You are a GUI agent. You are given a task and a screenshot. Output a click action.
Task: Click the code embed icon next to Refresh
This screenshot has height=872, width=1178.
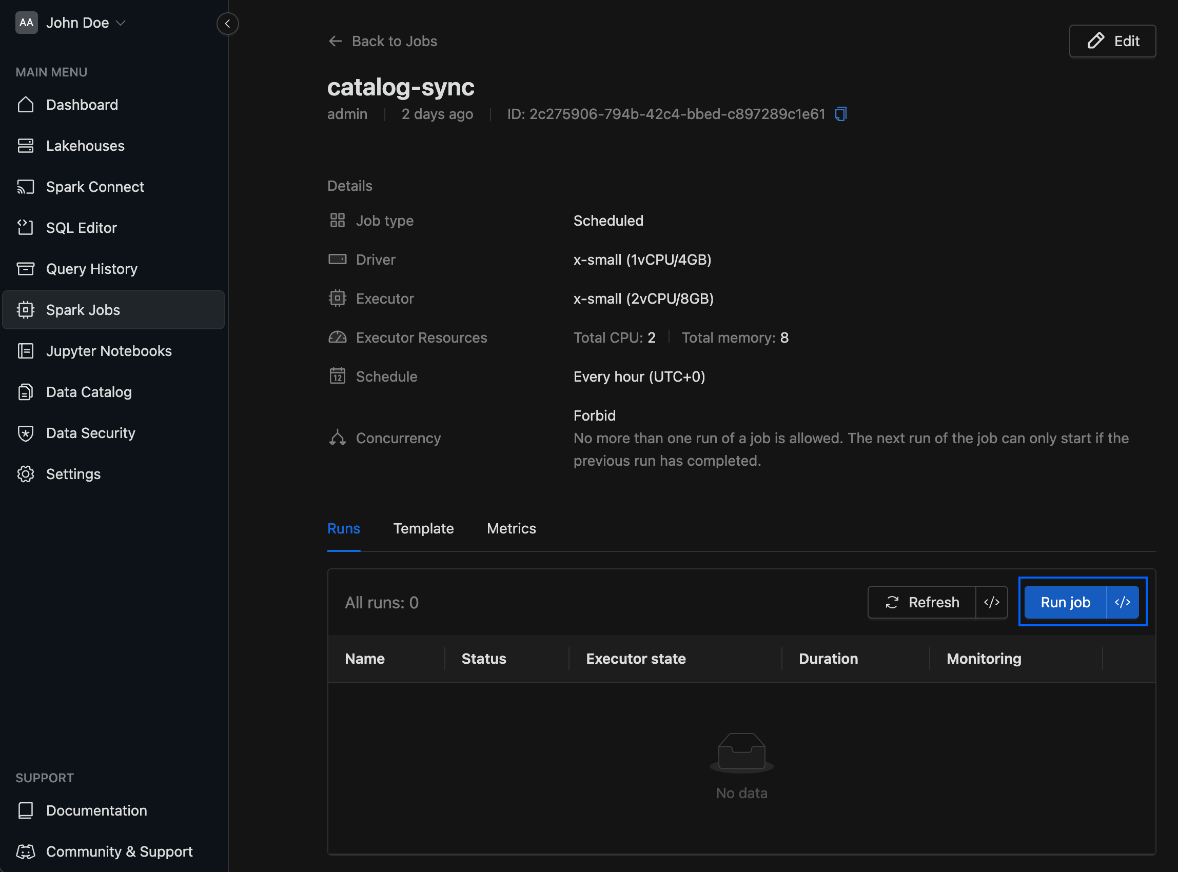[x=991, y=602]
